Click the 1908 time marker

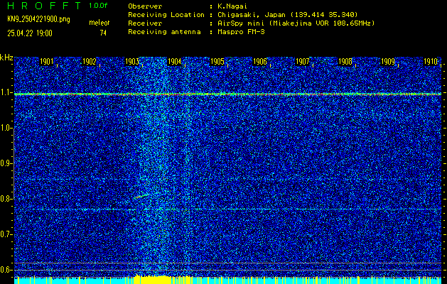[x=345, y=62]
